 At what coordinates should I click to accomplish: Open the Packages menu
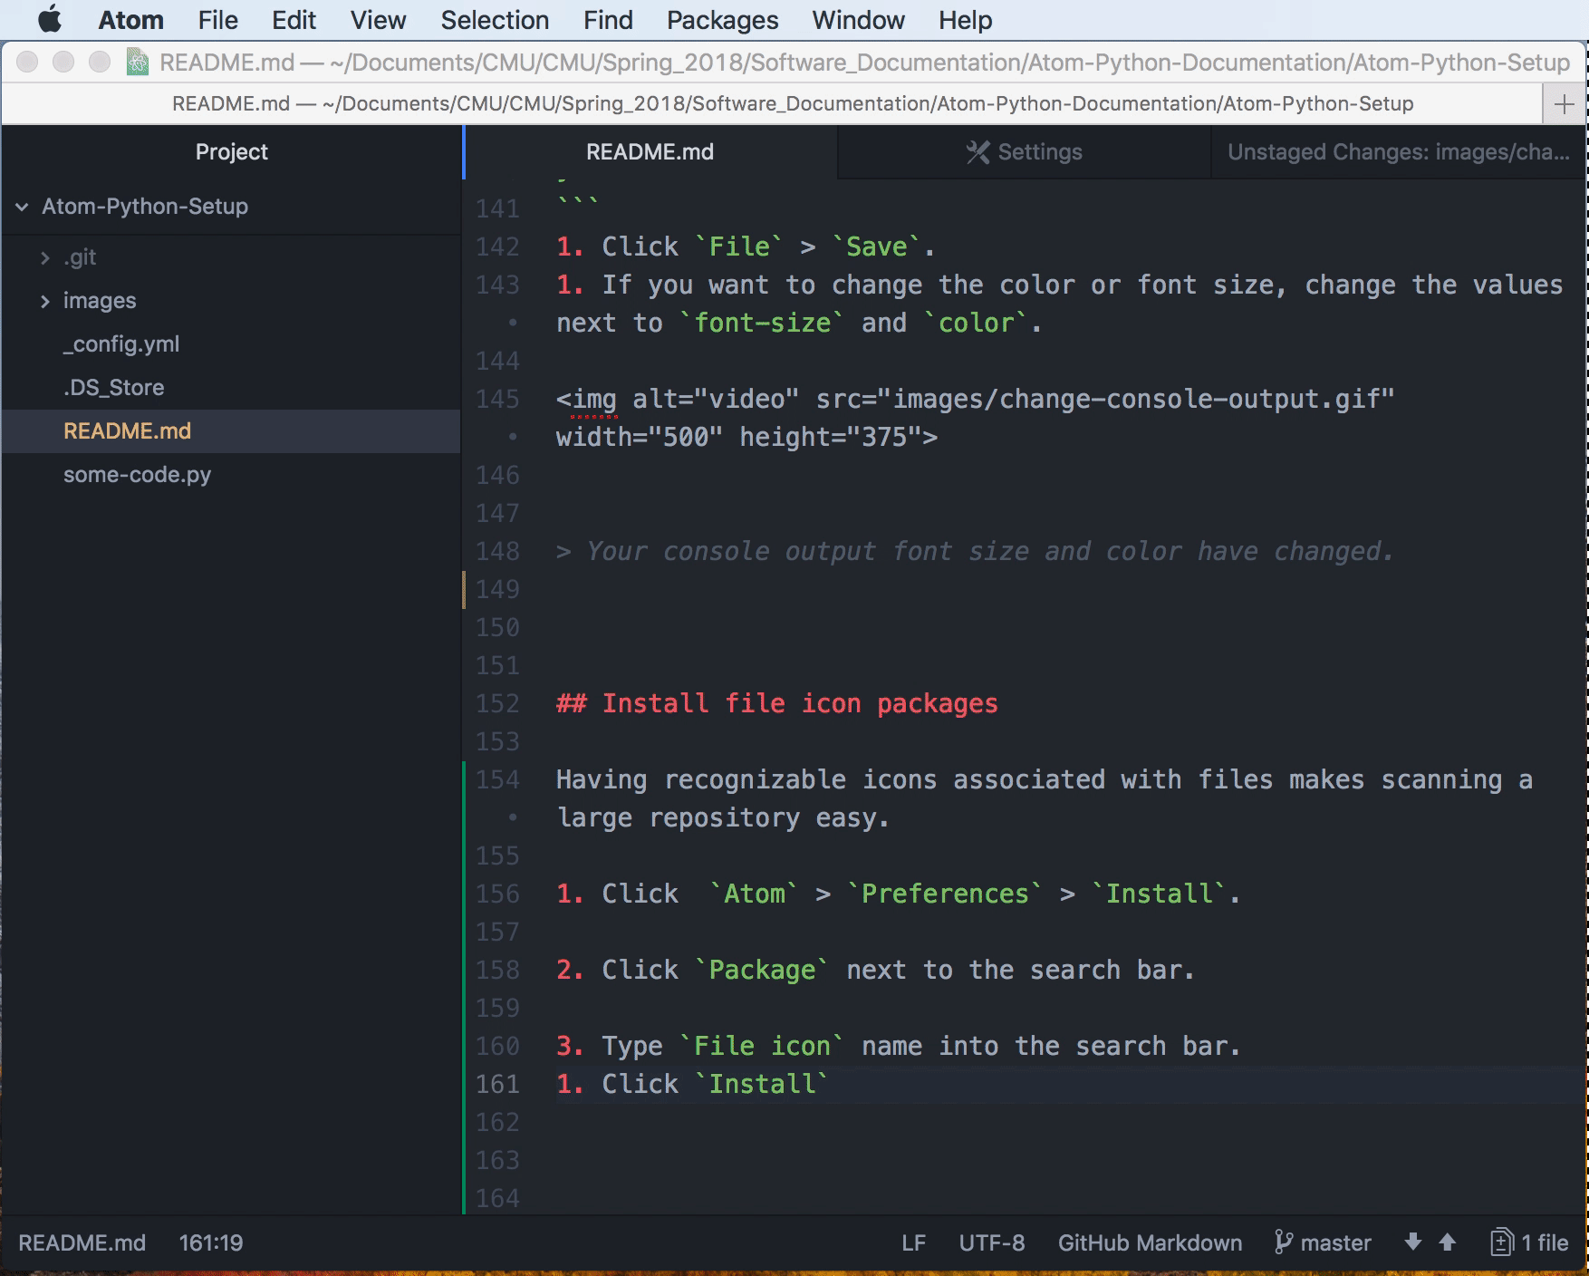[722, 20]
